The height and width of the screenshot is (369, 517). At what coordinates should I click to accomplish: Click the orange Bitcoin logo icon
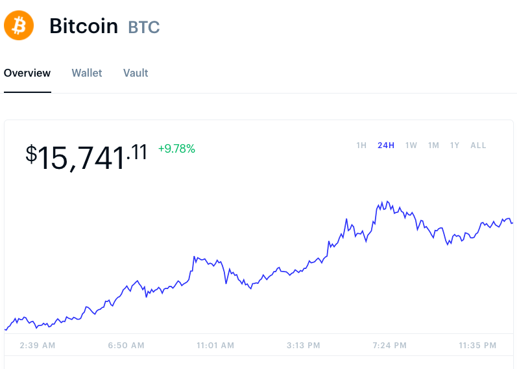19,25
